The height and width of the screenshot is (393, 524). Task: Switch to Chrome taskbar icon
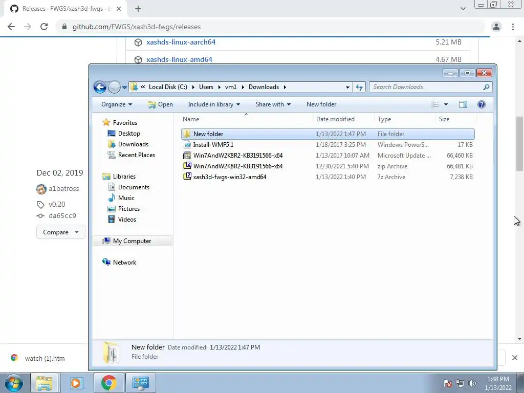pos(108,383)
